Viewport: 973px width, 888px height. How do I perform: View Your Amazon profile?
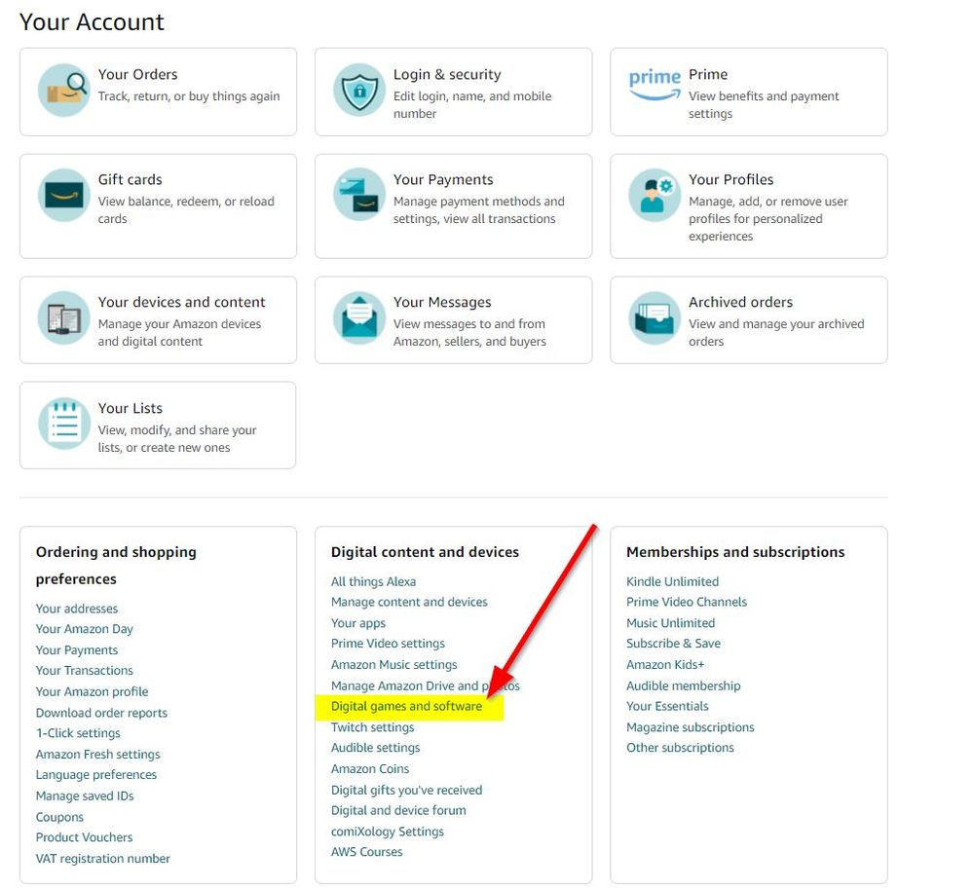click(92, 691)
